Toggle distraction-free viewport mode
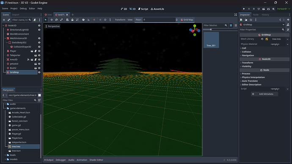 click(x=236, y=15)
